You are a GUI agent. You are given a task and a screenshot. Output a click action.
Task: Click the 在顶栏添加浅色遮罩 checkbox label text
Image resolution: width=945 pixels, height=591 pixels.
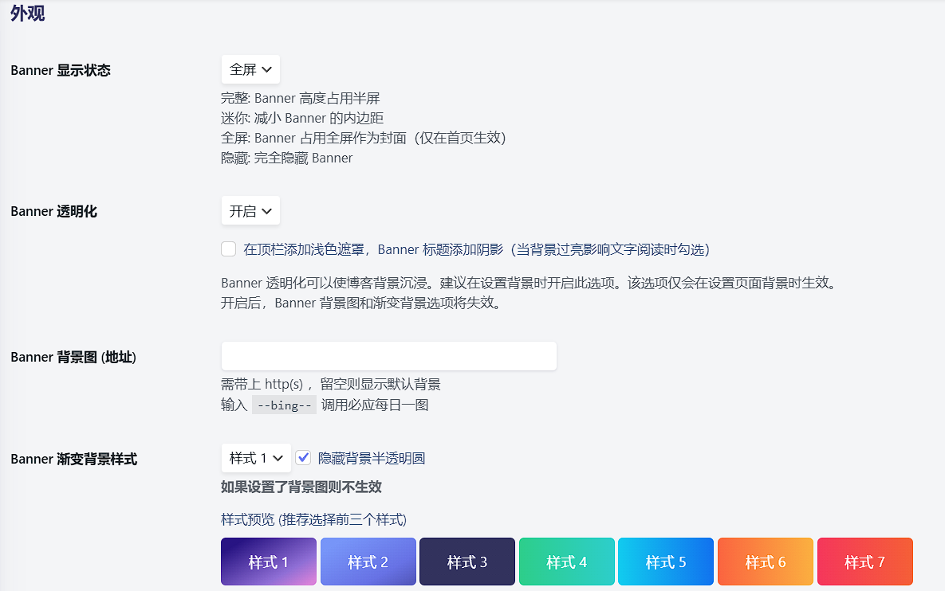coord(477,250)
